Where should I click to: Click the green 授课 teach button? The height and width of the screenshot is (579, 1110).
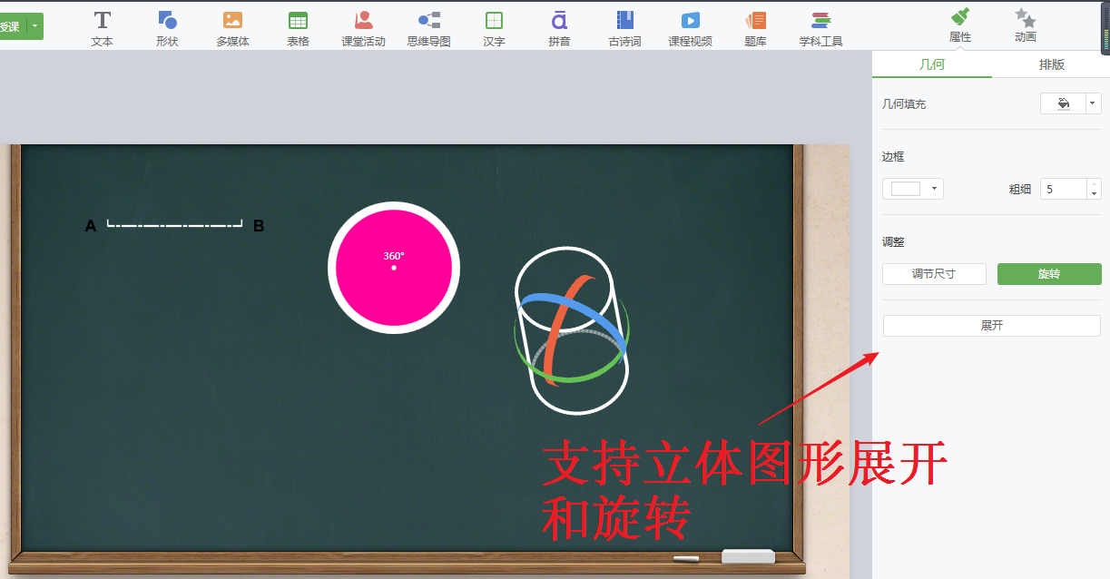click(12, 26)
